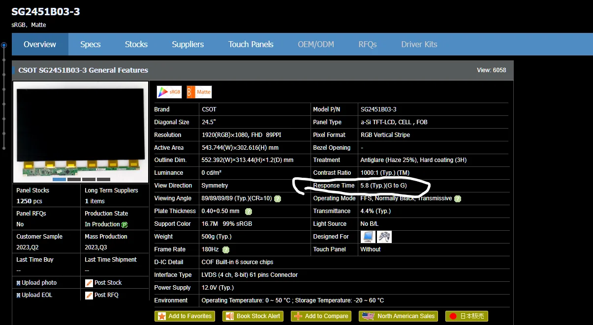The width and height of the screenshot is (593, 325).
Task: Click the 1 items long term suppliers value
Action: tap(94, 201)
